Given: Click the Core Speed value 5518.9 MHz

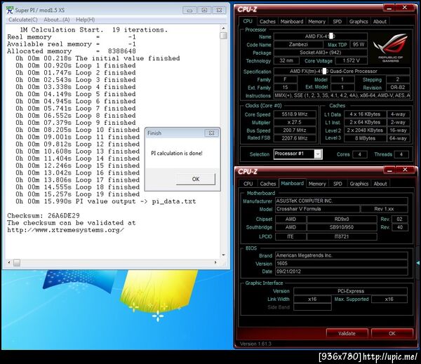Looking at the screenshot, I should pos(295,114).
